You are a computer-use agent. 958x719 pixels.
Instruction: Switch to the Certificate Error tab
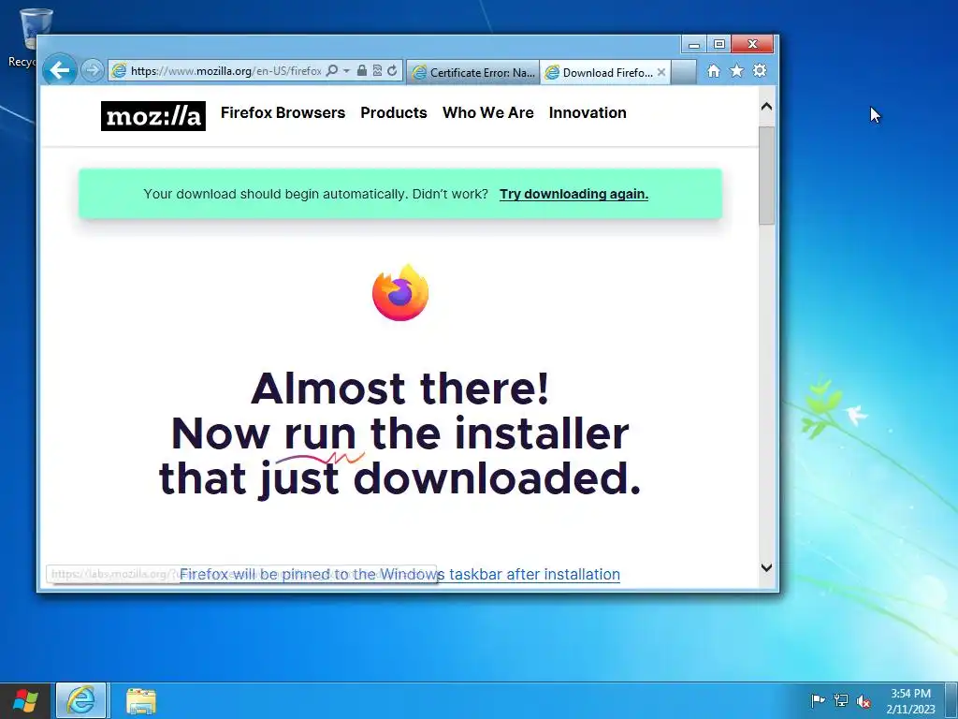point(473,72)
